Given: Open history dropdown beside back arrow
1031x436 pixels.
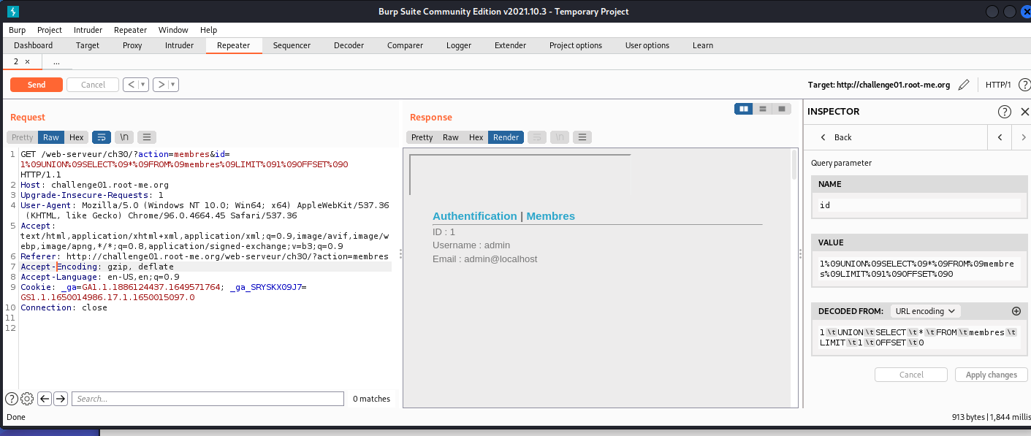Looking at the screenshot, I should coord(143,85).
